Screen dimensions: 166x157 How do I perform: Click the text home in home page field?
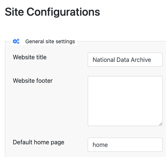pos(100,145)
